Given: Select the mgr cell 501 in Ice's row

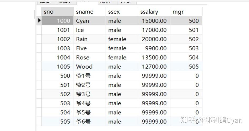Looking at the screenshot, I should [x=186, y=30].
